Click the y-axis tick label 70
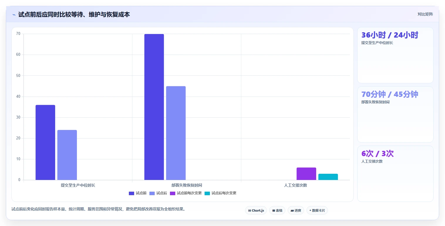 coord(18,34)
